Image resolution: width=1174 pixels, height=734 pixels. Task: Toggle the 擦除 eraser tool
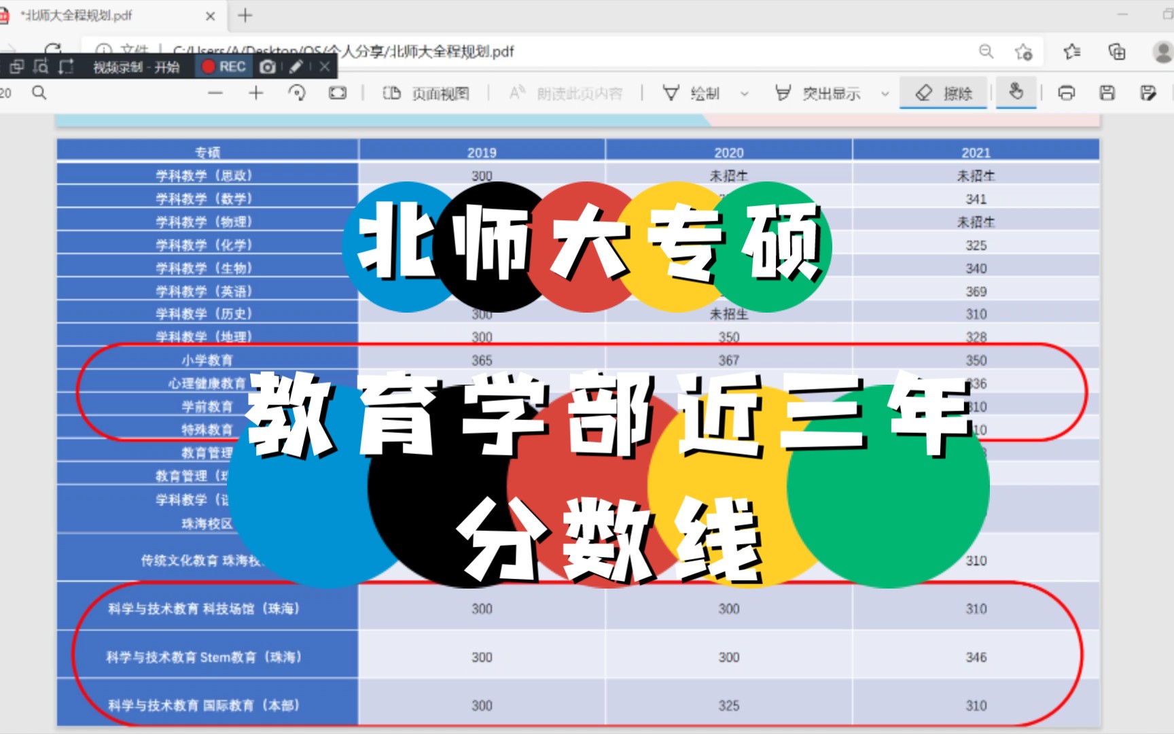(x=944, y=93)
